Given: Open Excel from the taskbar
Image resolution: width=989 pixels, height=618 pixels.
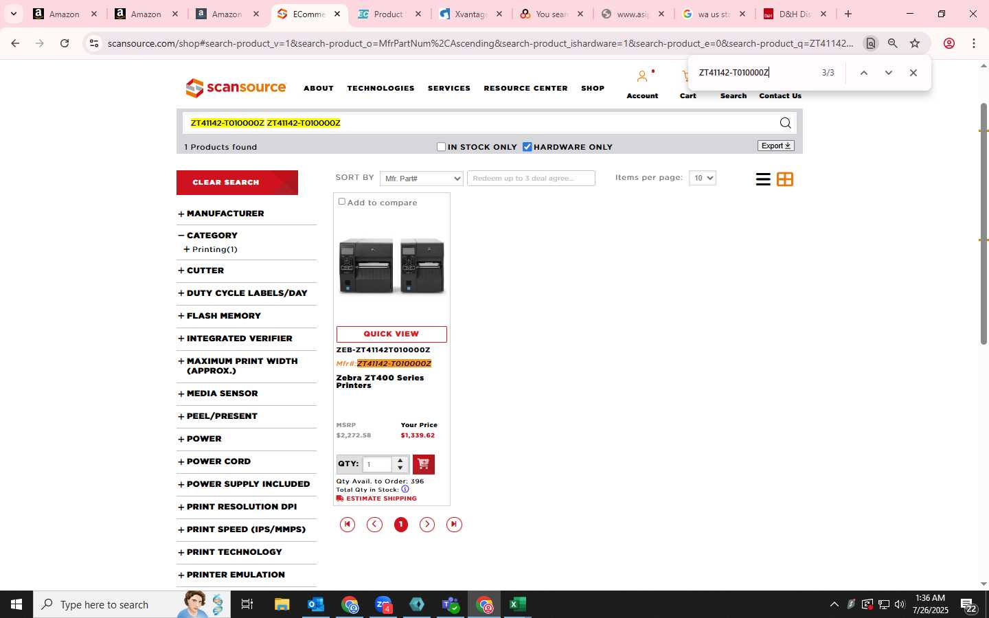Looking at the screenshot, I should click(x=518, y=604).
